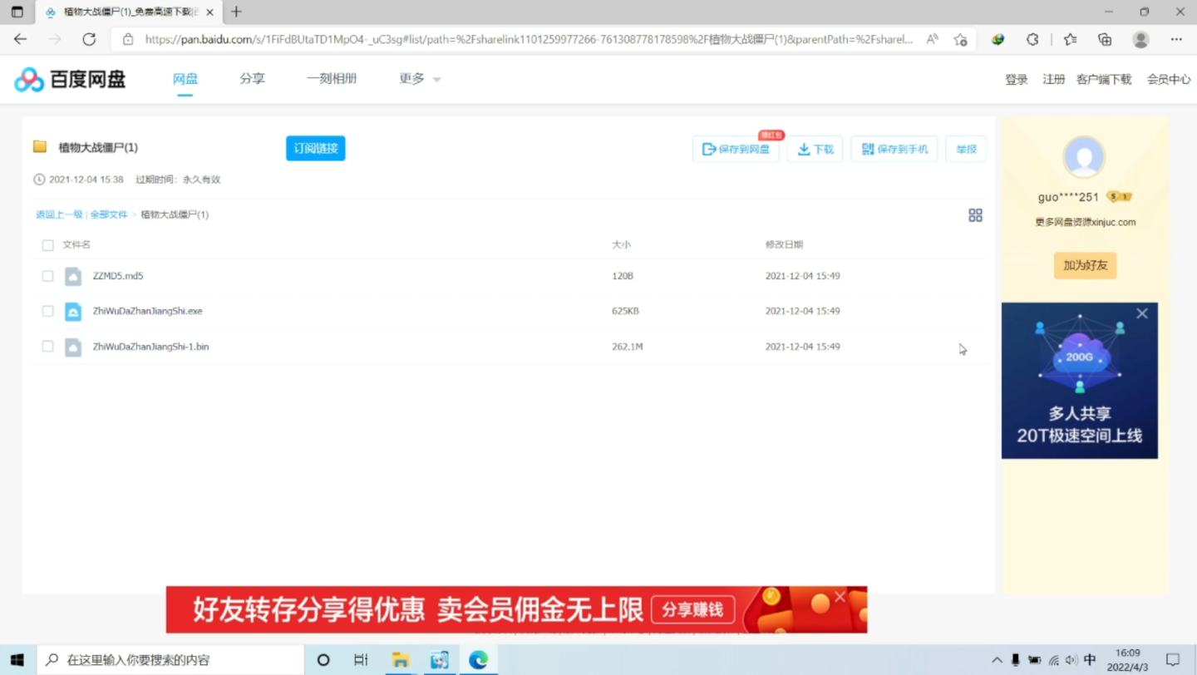
Task: Check the ZhiWuDaZhanJiangShi.exe checkbox
Action: [47, 311]
